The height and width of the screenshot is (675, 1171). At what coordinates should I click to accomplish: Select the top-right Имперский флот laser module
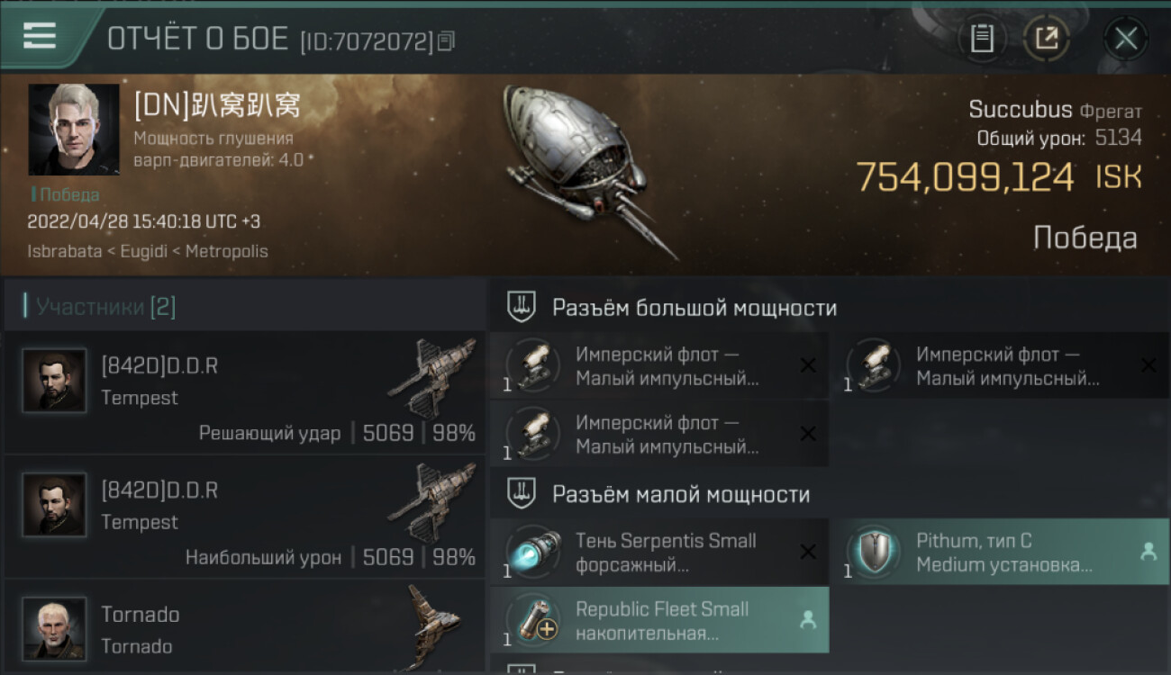coord(1000,365)
